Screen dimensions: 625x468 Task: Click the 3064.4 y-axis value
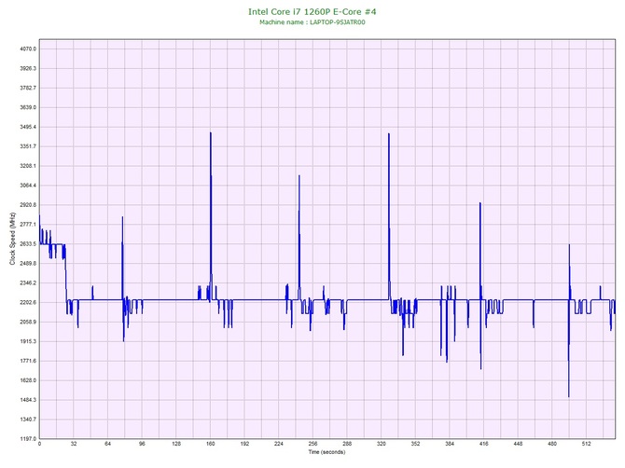28,186
